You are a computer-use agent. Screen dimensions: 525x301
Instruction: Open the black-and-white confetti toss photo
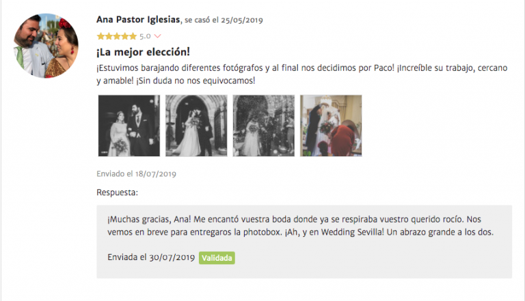pos(264,126)
